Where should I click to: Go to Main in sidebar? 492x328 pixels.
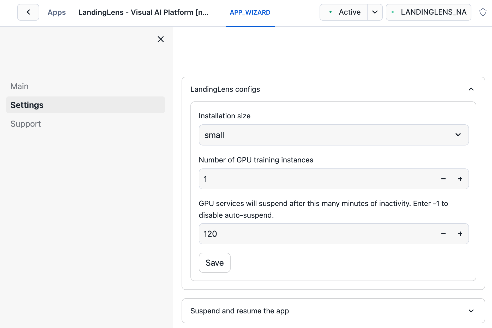[x=20, y=86]
